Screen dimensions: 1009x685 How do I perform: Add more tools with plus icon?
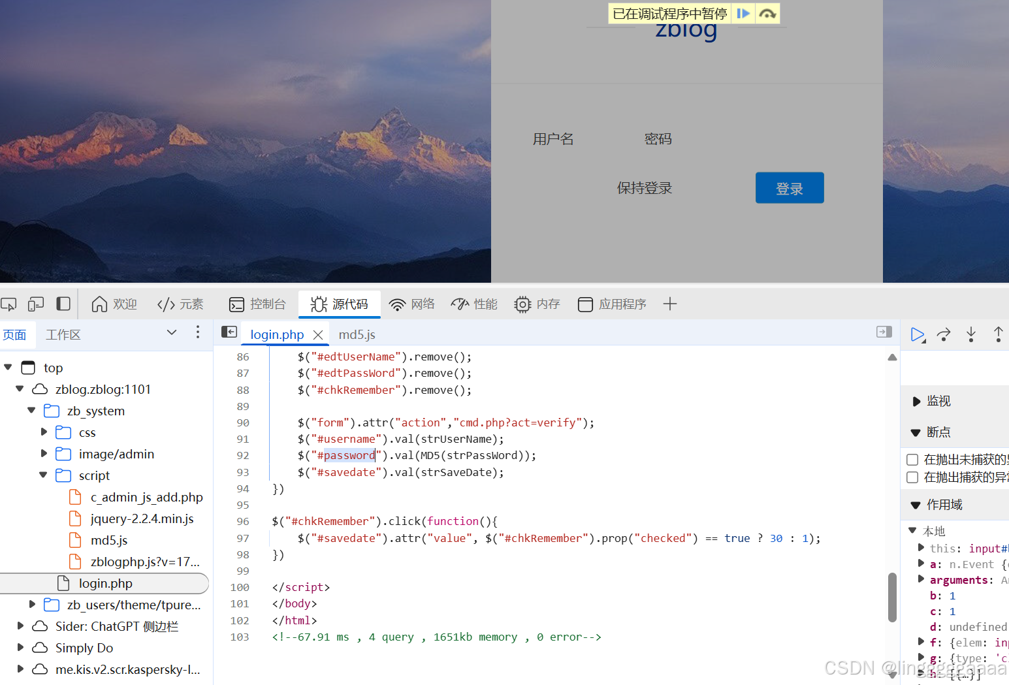669,304
